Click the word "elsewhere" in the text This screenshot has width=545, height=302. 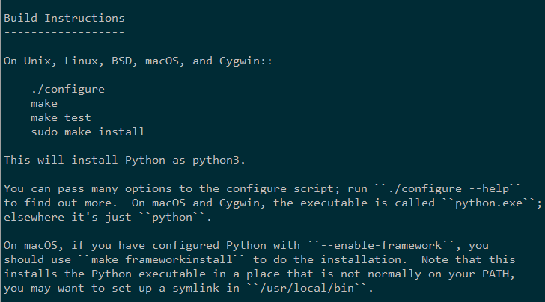point(34,218)
